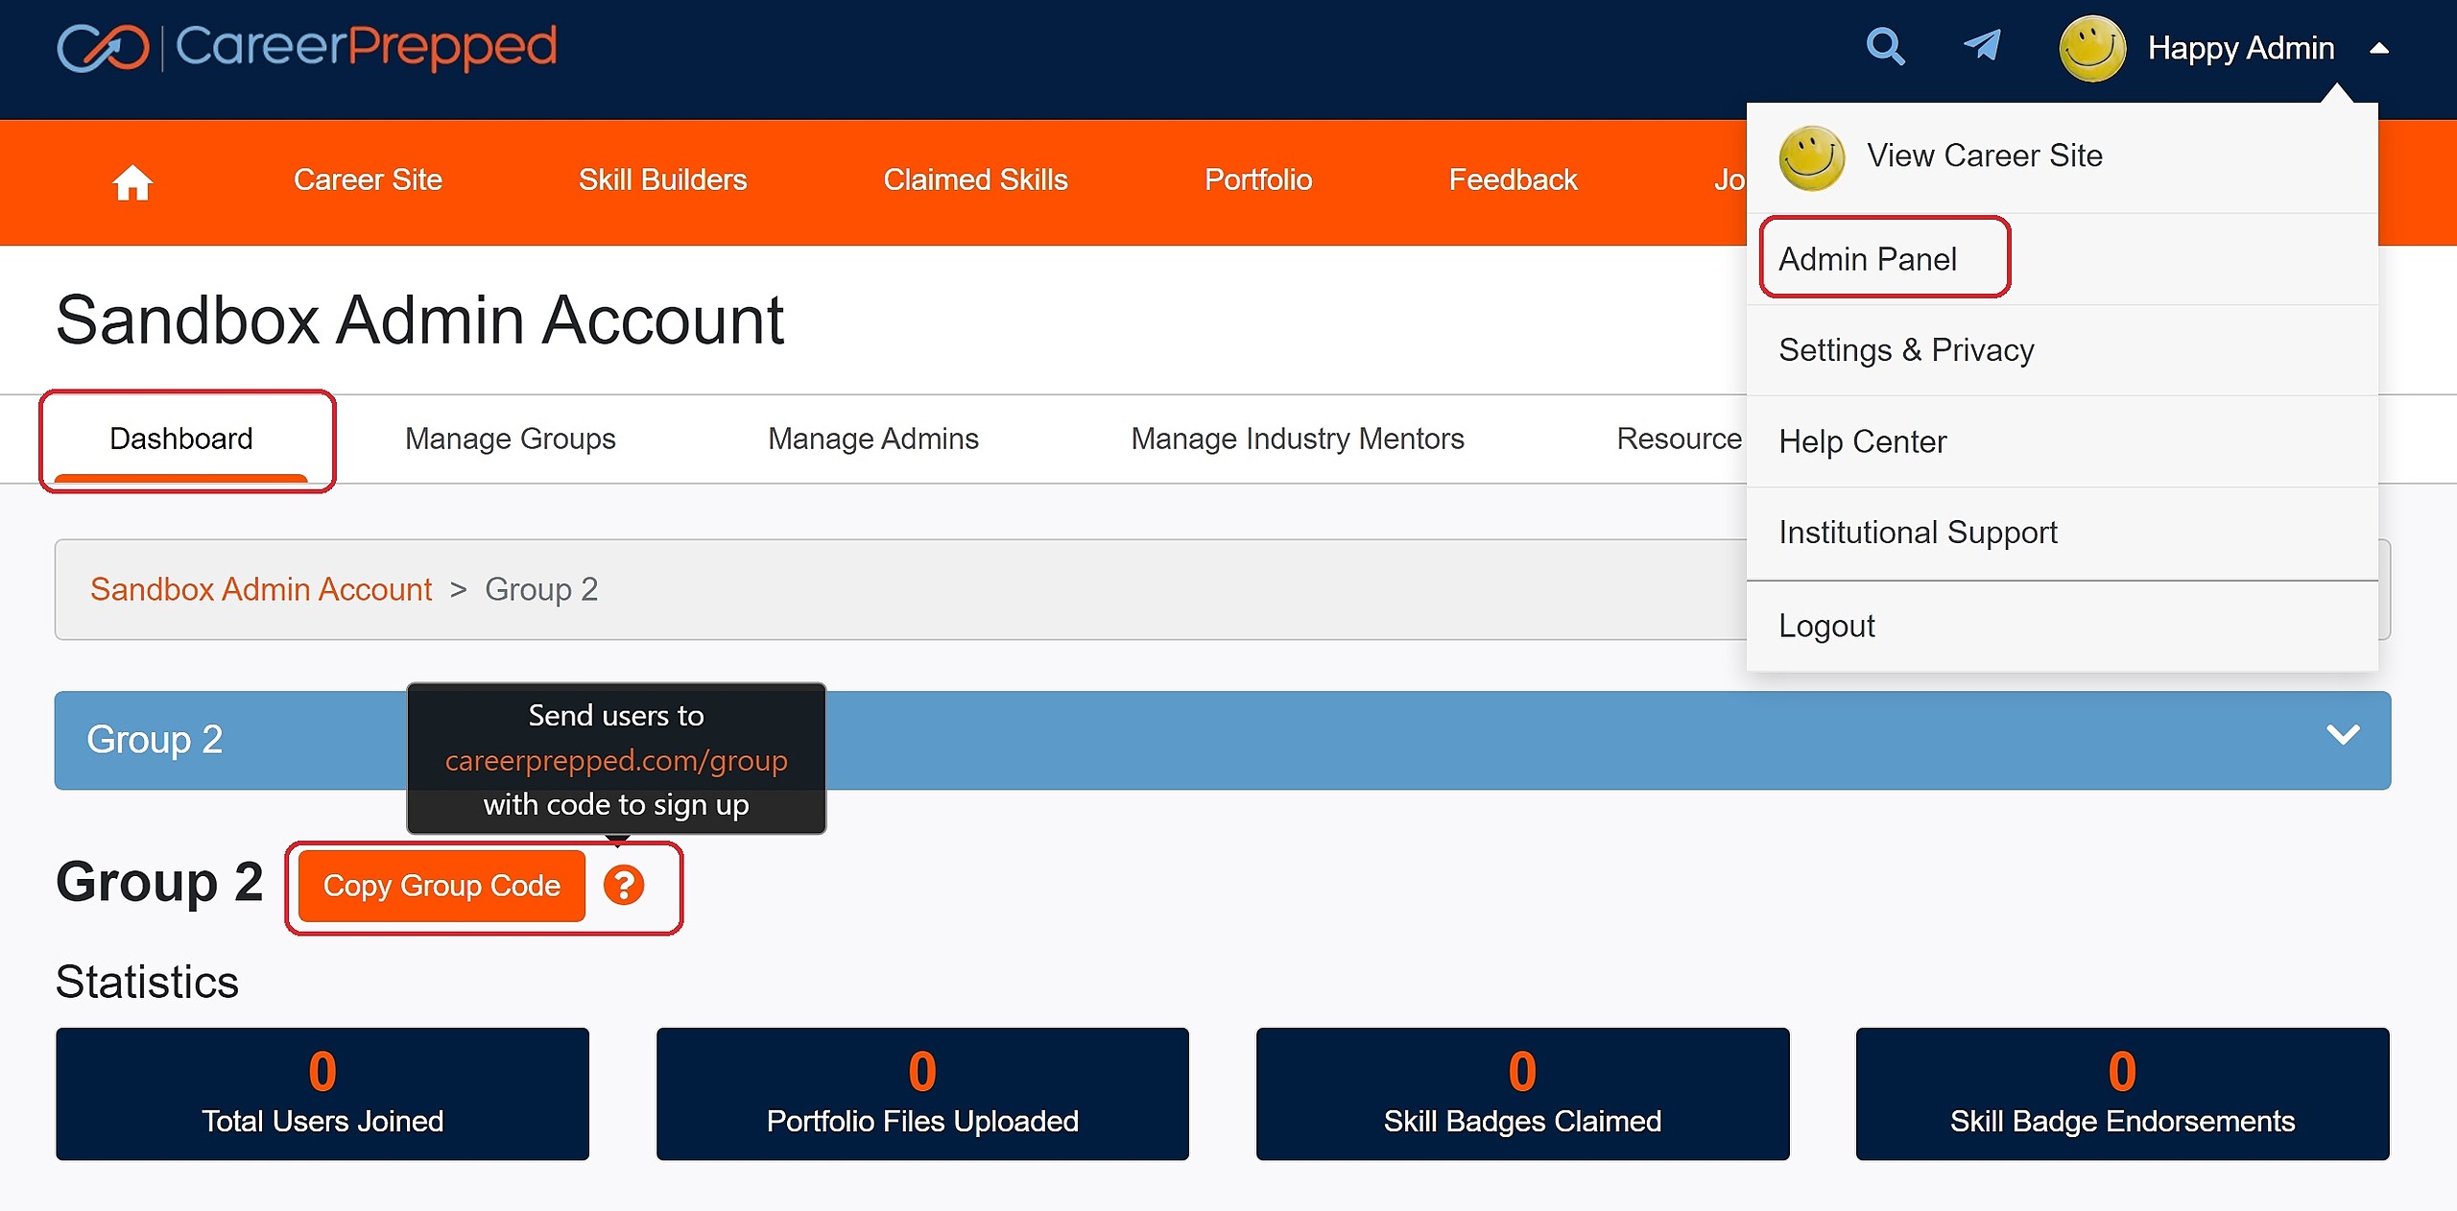
Task: Select Admin Panel in the user menu
Action: 2062,258
